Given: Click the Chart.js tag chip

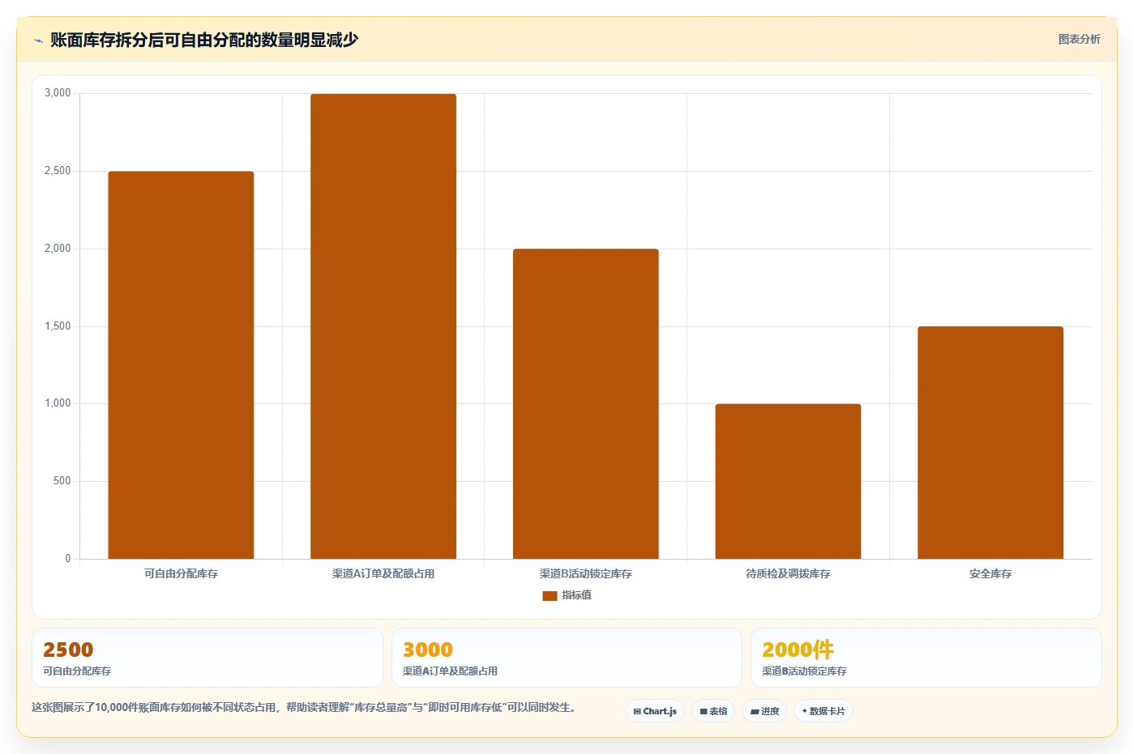Looking at the screenshot, I should 655,711.
